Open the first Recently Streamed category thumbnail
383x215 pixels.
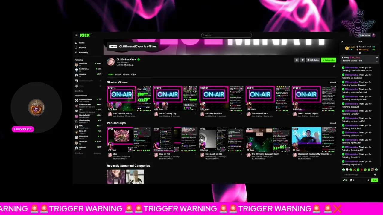pos(116,176)
